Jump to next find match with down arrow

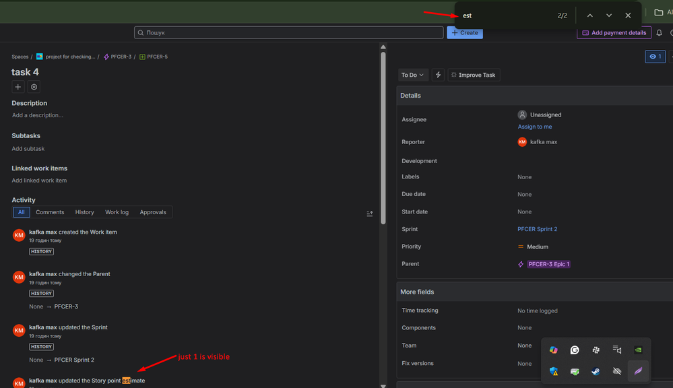[x=608, y=15]
